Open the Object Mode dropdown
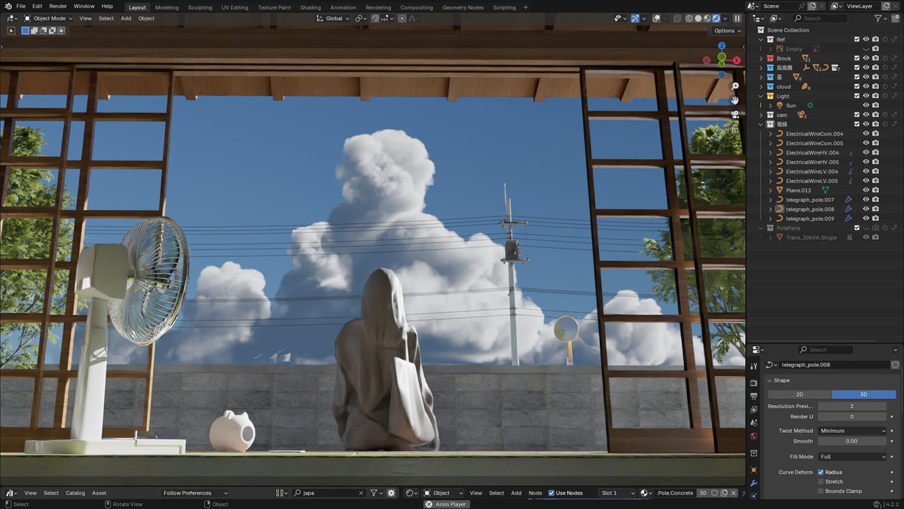This screenshot has height=509, width=904. coord(48,18)
